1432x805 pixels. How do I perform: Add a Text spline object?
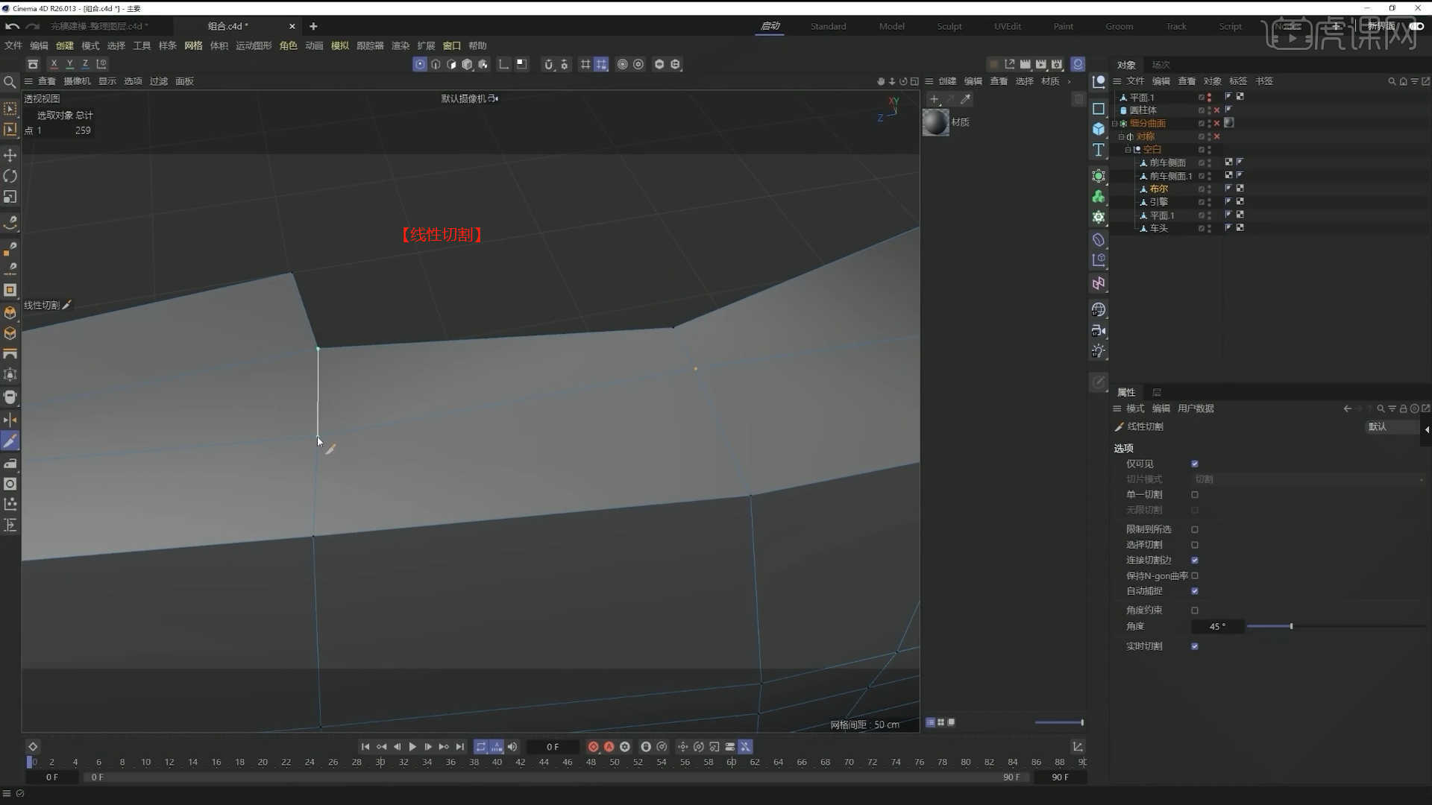(x=1099, y=150)
